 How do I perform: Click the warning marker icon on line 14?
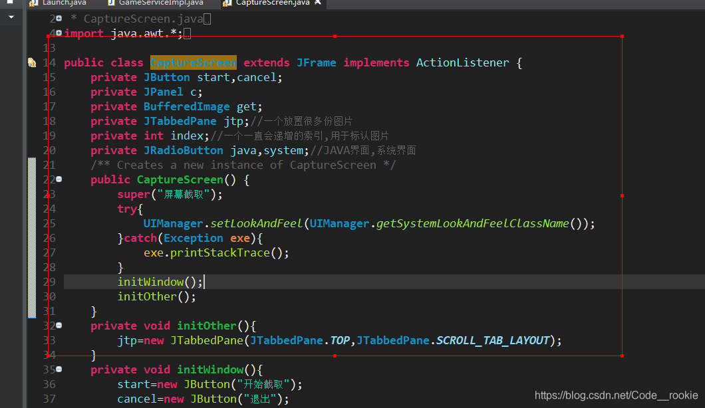pyautogui.click(x=31, y=63)
